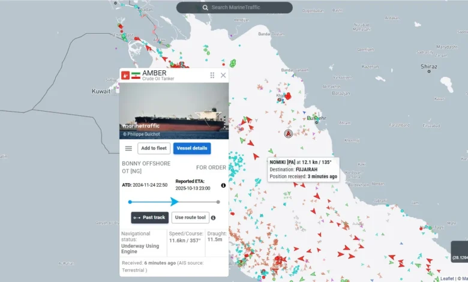This screenshot has height=282, width=468.
Task: Click the blue arrow on voyage progress bar
Action: pyautogui.click(x=175, y=202)
